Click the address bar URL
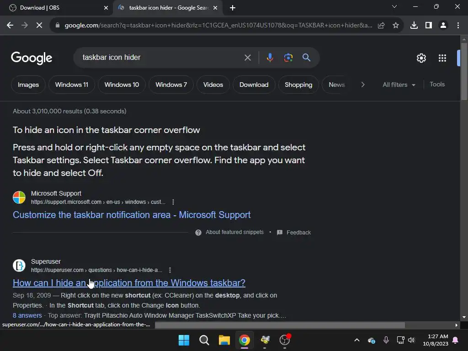This screenshot has width=468, height=351. tap(218, 26)
